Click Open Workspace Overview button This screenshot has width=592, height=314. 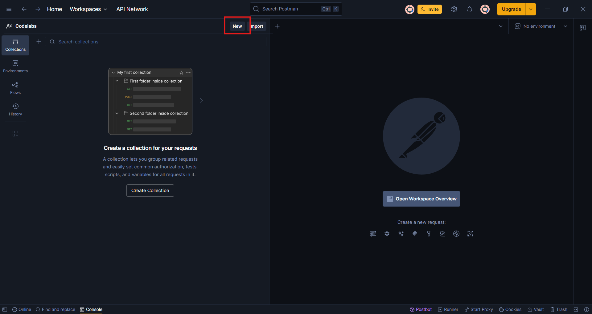pyautogui.click(x=421, y=199)
